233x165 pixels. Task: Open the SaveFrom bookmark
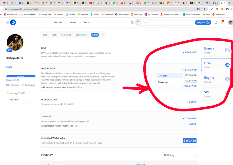(x=83, y=14)
